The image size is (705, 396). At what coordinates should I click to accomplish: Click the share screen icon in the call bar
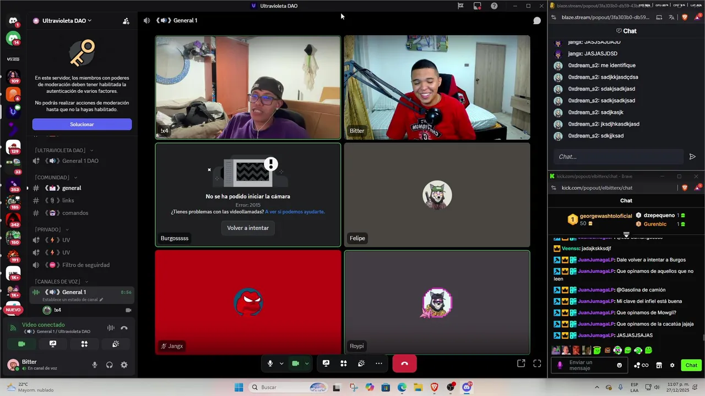[x=326, y=363]
